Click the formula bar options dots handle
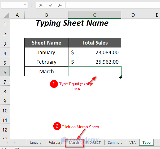This screenshot has height=149, width=160. point(32,5)
